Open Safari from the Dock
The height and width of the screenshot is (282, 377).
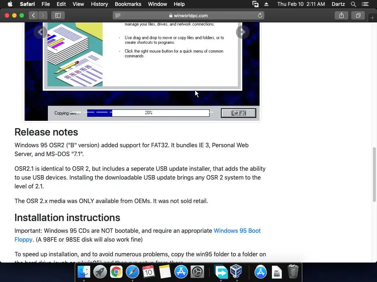(132, 272)
